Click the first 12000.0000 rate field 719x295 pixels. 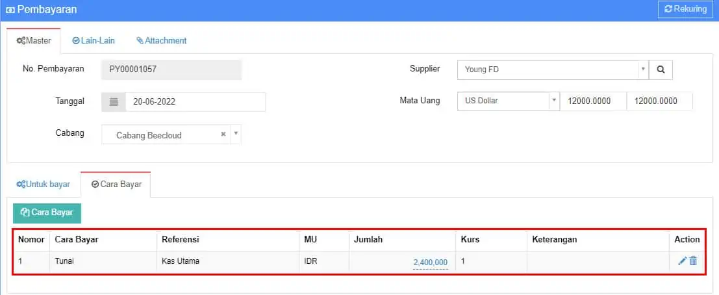pos(593,101)
